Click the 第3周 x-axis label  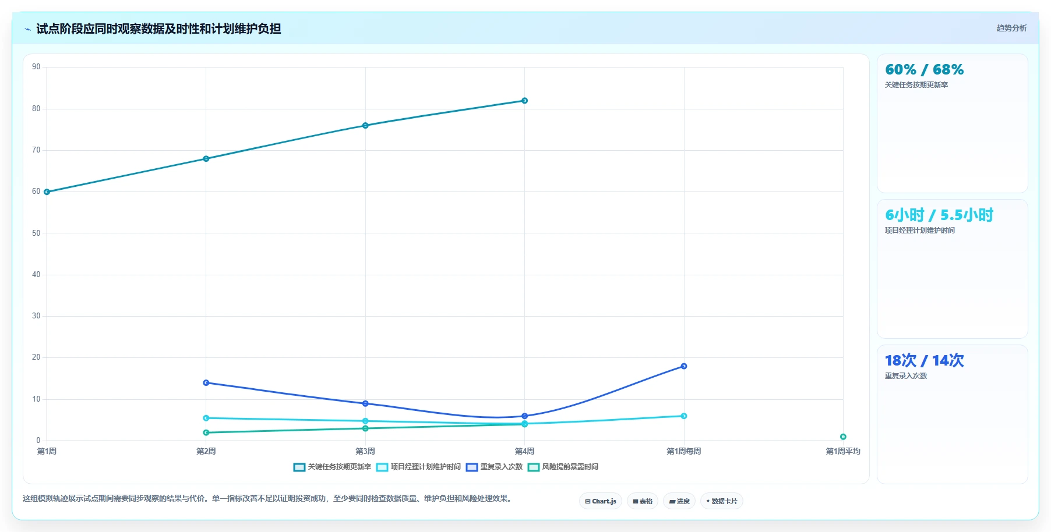click(365, 451)
